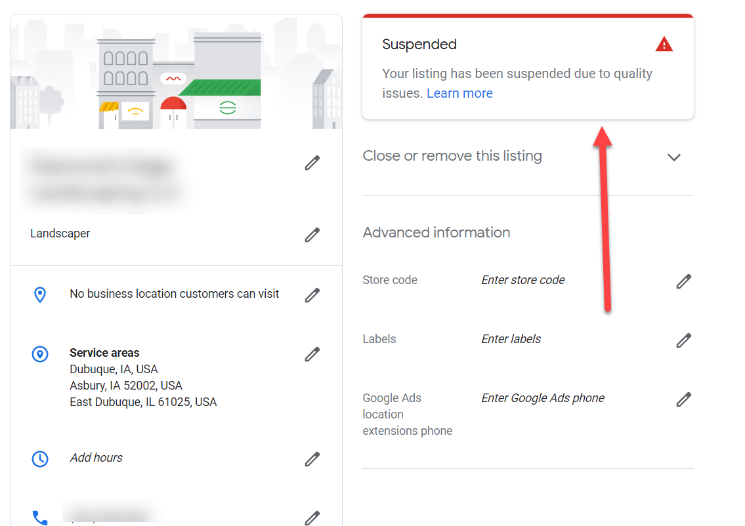Click the Service areas pin icon
The height and width of the screenshot is (526, 745).
40,354
